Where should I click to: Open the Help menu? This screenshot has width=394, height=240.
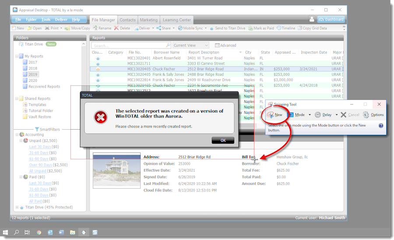[76, 19]
